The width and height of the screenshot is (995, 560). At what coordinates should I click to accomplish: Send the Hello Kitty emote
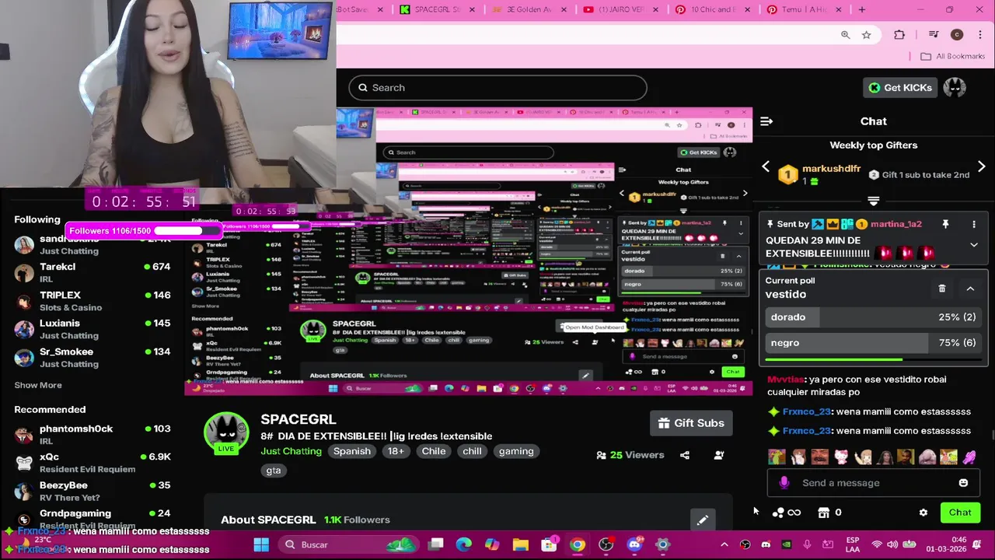coord(841,457)
